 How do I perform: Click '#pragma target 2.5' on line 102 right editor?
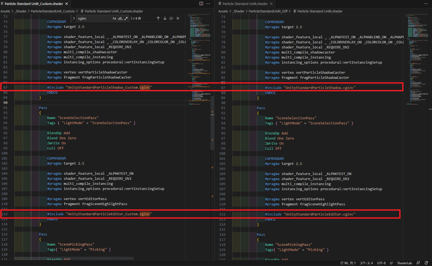(283, 164)
